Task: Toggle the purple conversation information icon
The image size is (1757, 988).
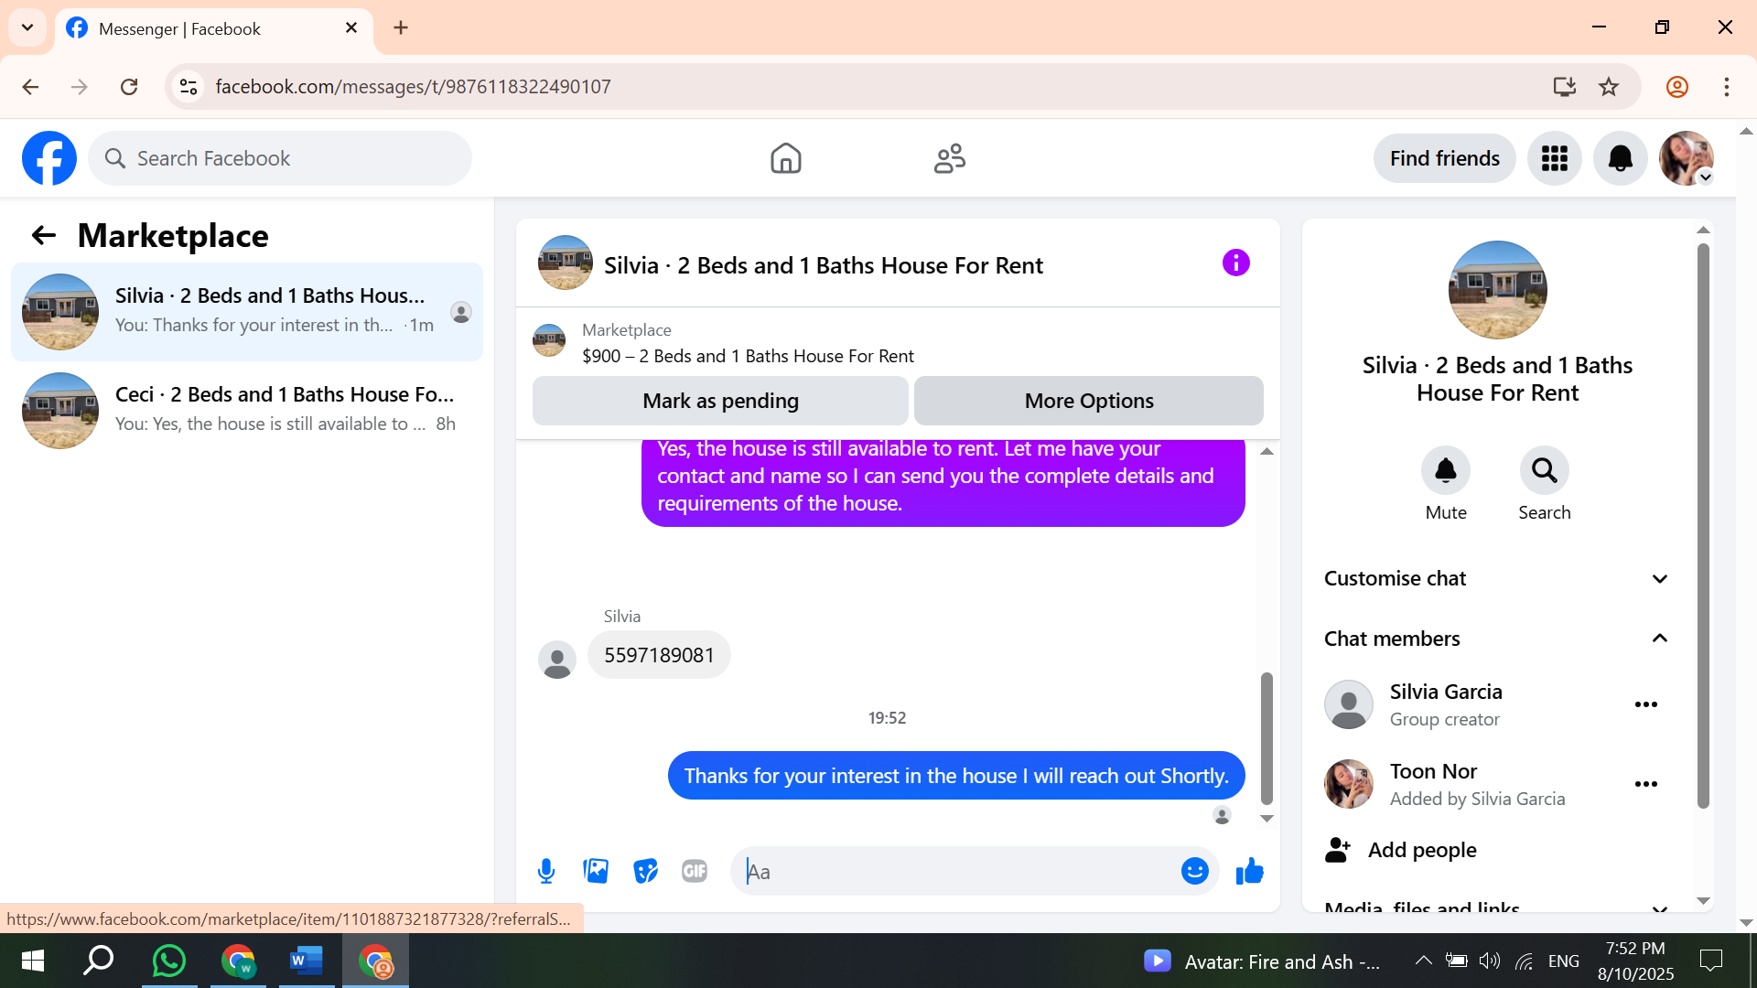Action: [1235, 263]
